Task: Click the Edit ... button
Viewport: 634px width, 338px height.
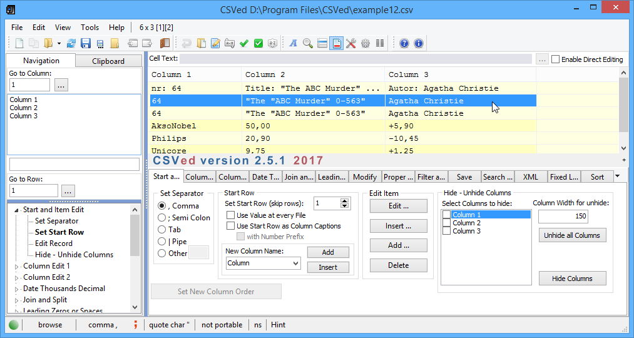Action: point(398,206)
